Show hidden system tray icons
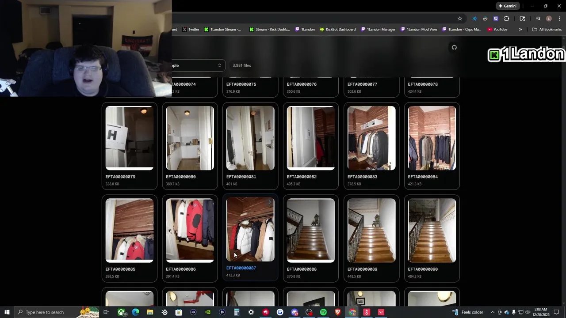This screenshot has width=566, height=318. point(493,312)
